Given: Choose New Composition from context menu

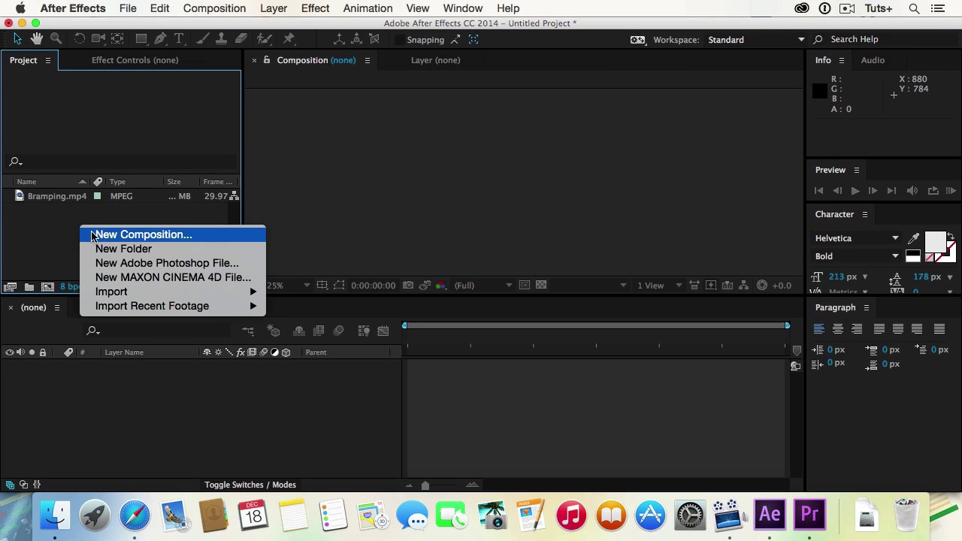Looking at the screenshot, I should 173,234.
